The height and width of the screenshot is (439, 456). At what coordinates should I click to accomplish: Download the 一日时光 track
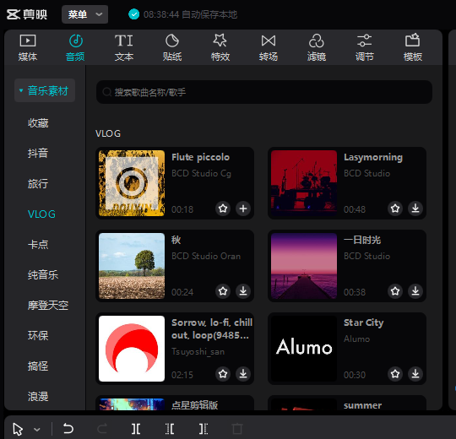click(x=415, y=291)
